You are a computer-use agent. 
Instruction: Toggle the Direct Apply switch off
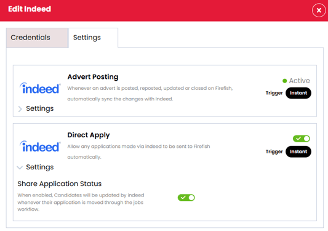[301, 139]
